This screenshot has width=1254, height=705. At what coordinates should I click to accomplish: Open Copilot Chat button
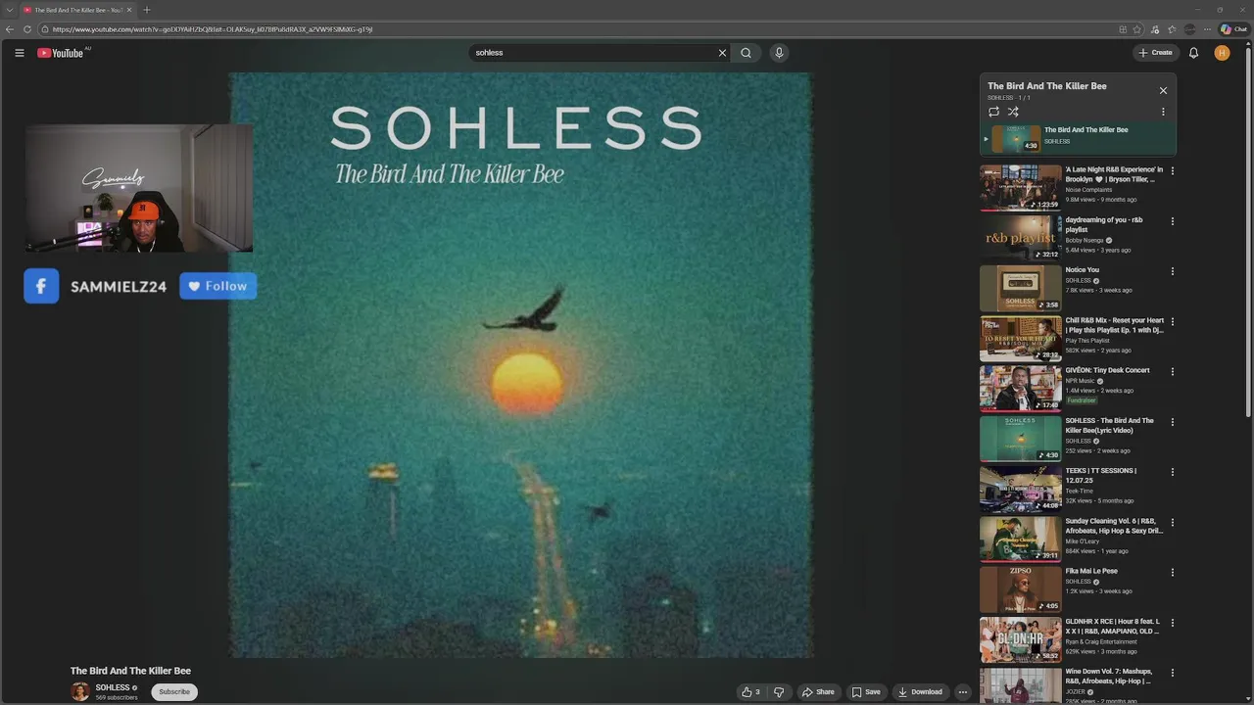pos(1233,29)
